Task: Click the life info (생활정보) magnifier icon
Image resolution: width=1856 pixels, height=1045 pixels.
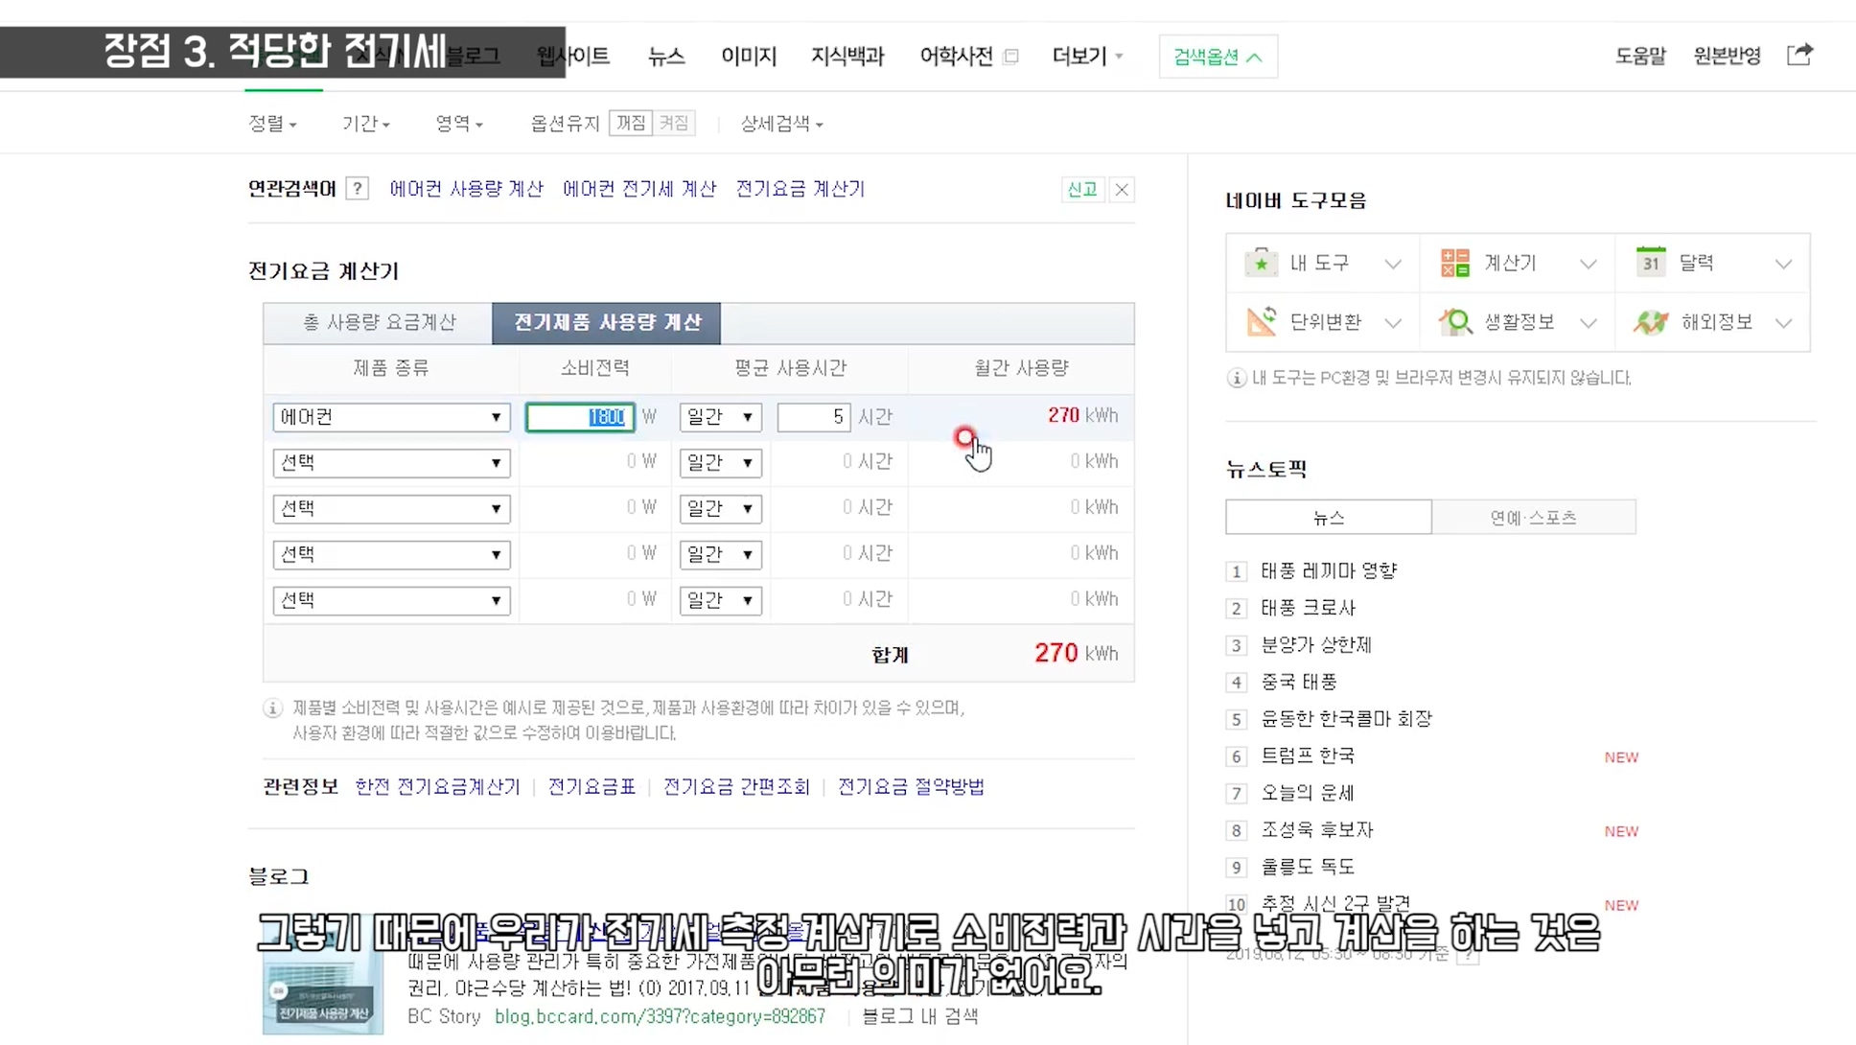Action: pos(1454,322)
